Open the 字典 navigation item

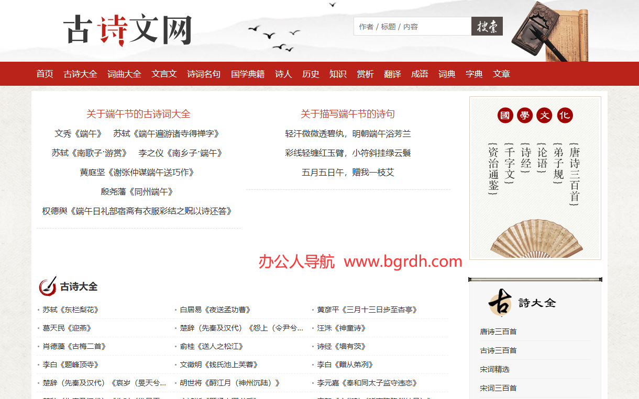point(474,74)
